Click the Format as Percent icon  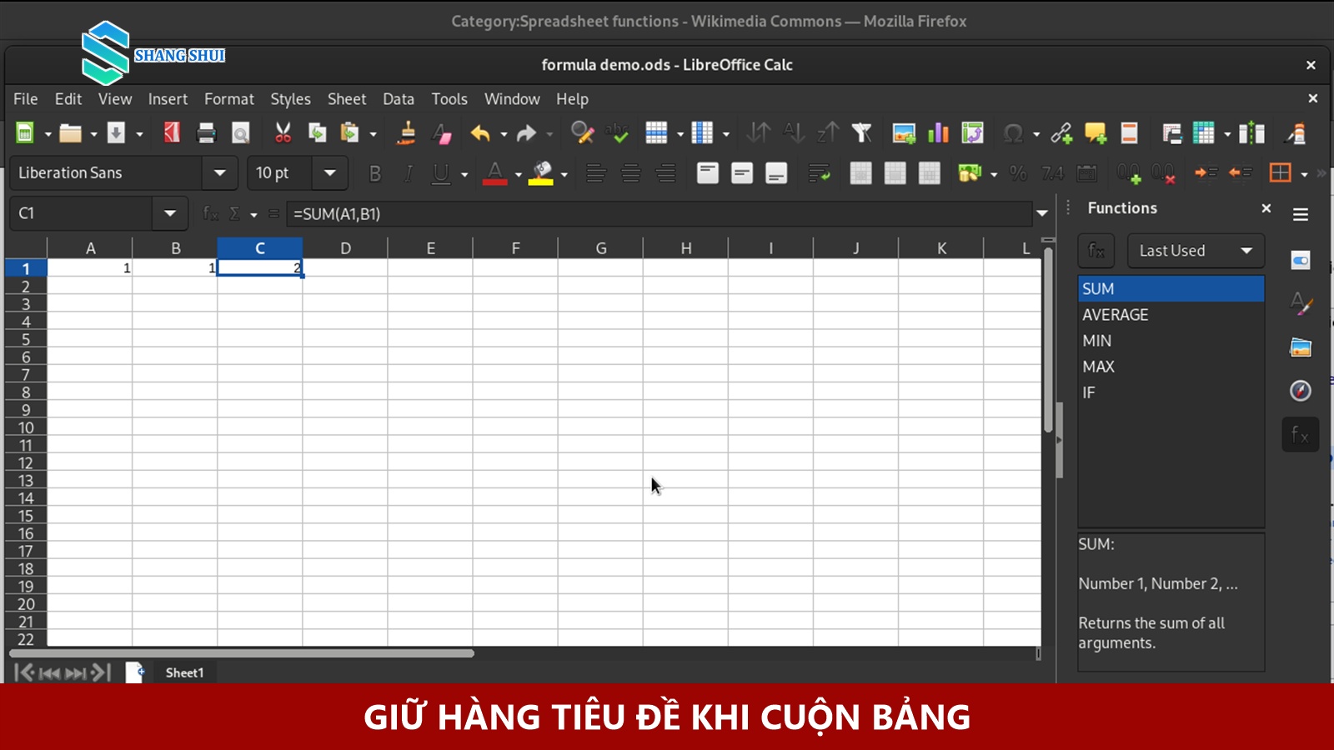click(x=1018, y=173)
